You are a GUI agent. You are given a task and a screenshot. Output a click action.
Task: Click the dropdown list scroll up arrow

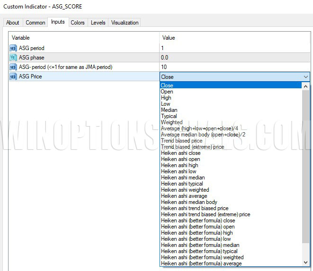(x=305, y=86)
